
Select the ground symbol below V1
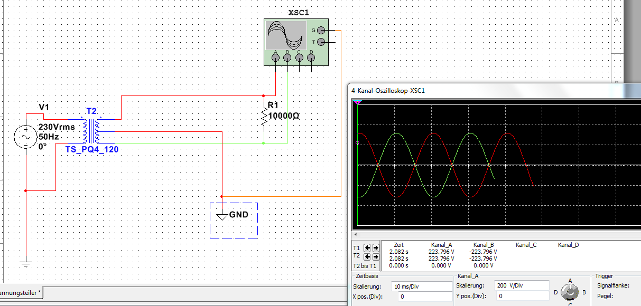coord(25,264)
